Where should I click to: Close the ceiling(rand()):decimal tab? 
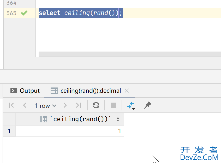[x=127, y=91]
